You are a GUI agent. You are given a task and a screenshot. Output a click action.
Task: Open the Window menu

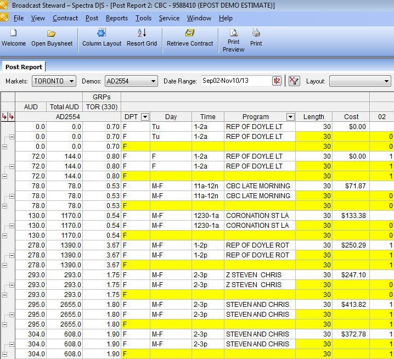click(199, 18)
